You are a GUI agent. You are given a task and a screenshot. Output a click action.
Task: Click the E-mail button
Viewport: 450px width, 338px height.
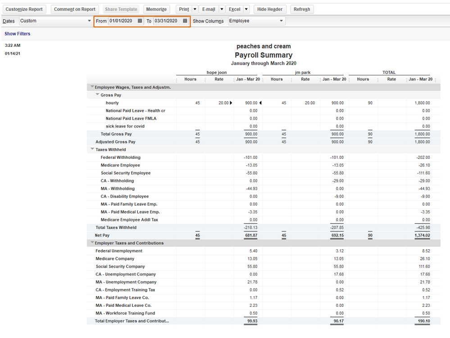(209, 9)
